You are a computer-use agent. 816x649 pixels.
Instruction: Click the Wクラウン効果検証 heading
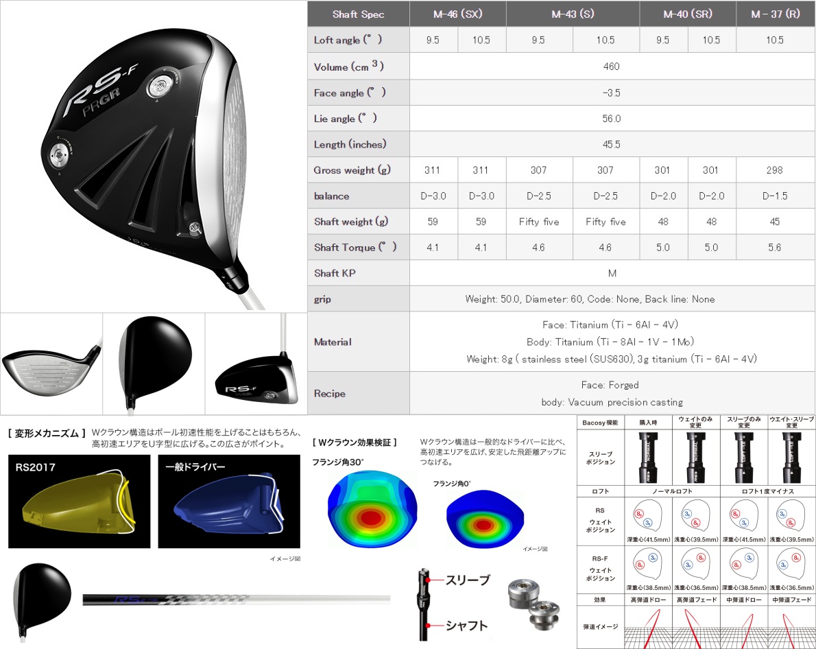pyautogui.click(x=355, y=442)
